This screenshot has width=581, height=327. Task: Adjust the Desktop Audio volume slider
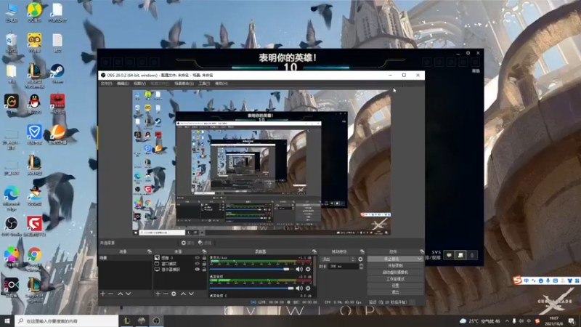(251, 288)
